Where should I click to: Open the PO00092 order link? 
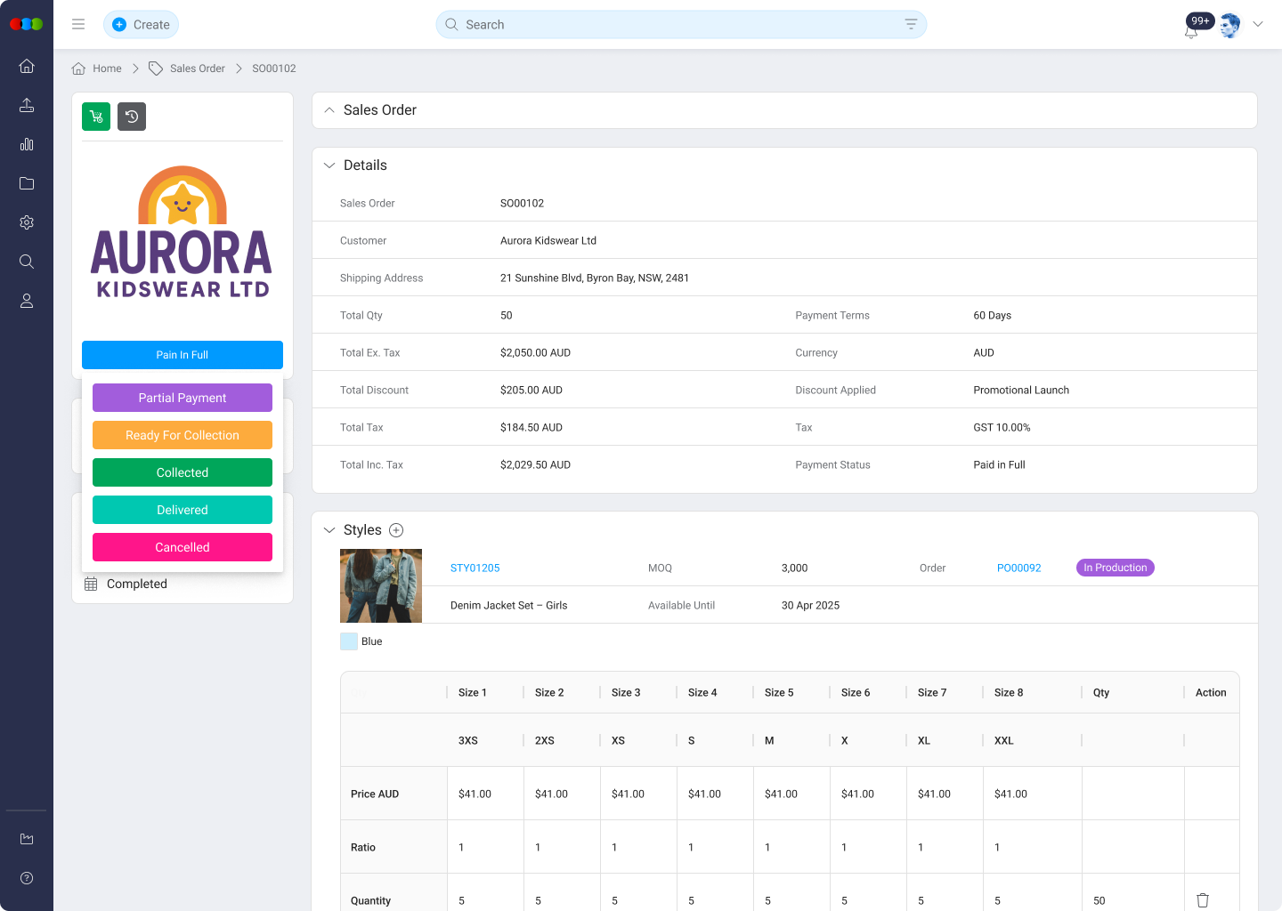pyautogui.click(x=1018, y=568)
